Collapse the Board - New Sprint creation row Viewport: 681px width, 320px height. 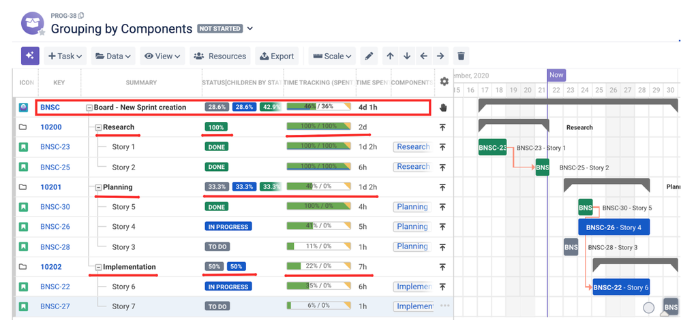click(89, 108)
